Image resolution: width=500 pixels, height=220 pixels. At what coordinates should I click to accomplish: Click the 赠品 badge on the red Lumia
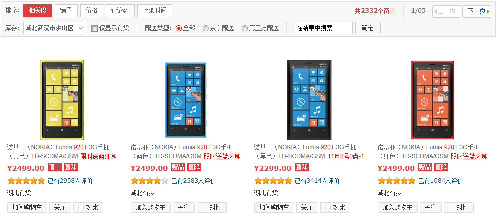(x=425, y=167)
